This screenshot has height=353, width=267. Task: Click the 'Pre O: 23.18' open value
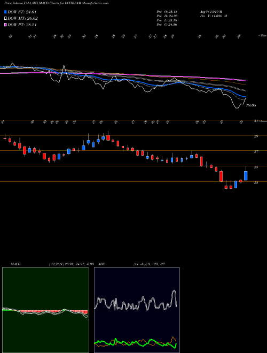(x=167, y=11)
